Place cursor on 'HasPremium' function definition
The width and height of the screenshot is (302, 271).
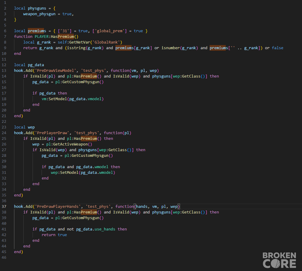pyautogui.click(x=62, y=36)
